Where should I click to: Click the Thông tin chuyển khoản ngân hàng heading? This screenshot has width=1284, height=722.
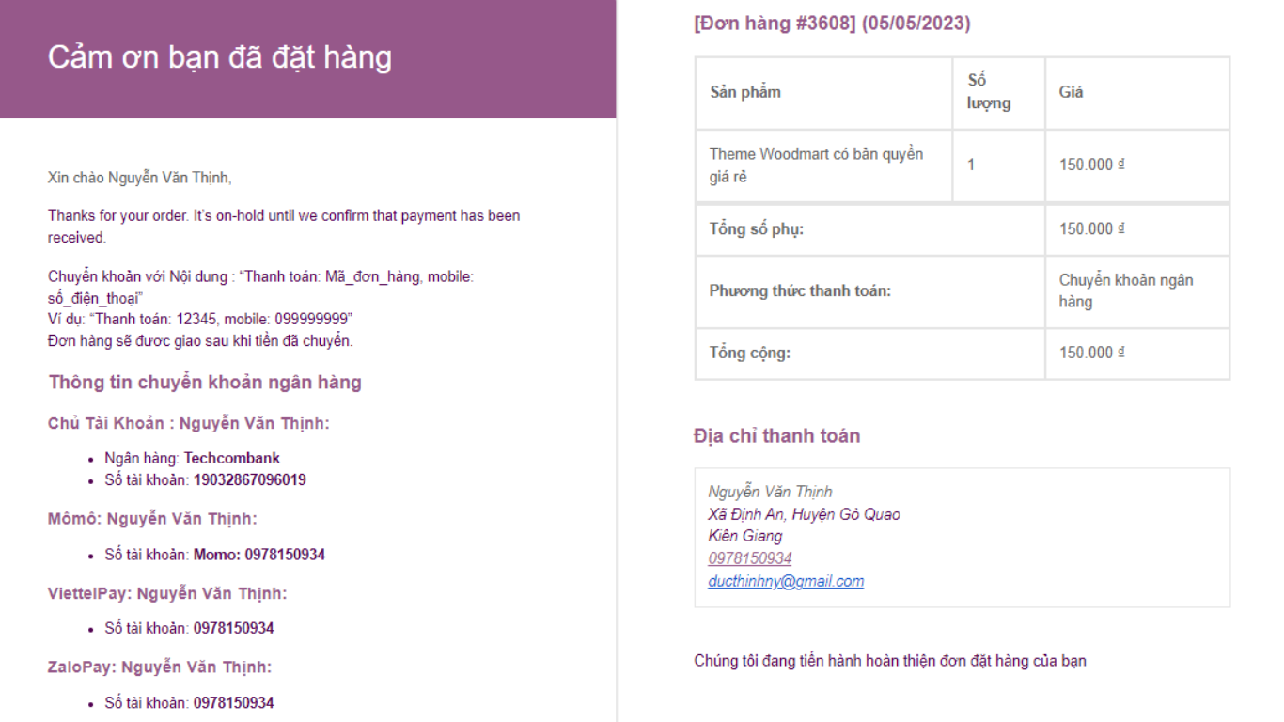click(205, 382)
